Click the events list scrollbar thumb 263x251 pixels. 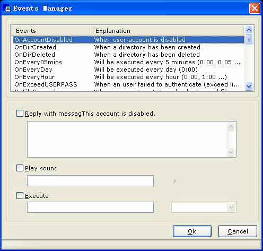click(249, 40)
